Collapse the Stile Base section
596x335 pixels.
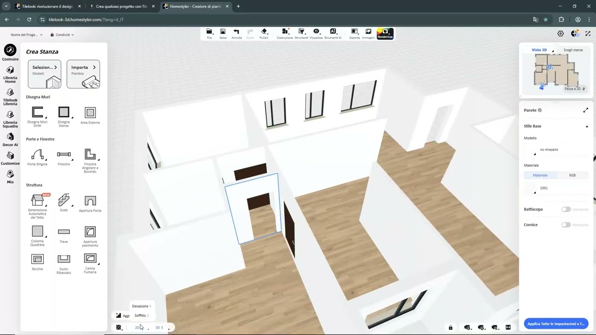[587, 126]
